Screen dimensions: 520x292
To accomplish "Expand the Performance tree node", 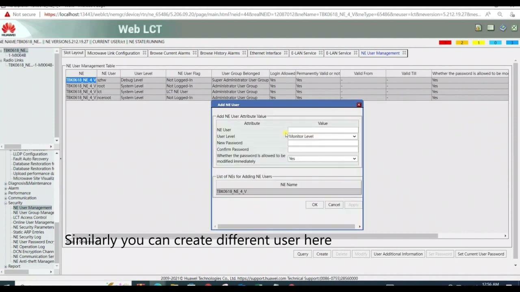I will [5, 193].
